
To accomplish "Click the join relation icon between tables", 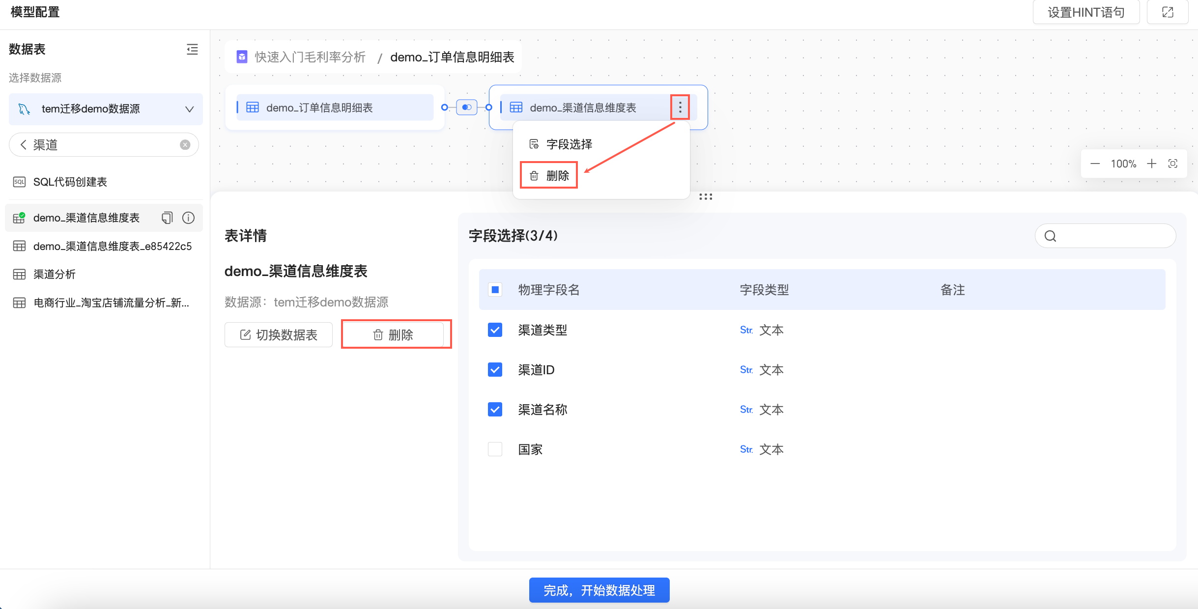I will coord(466,107).
